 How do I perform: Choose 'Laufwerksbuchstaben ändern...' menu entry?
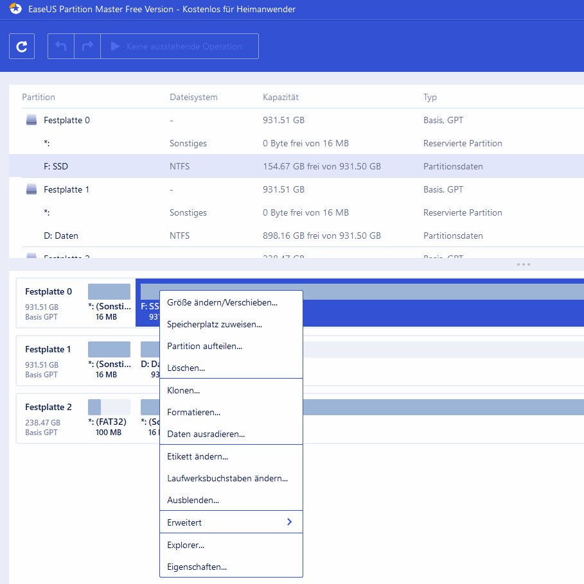(x=227, y=478)
